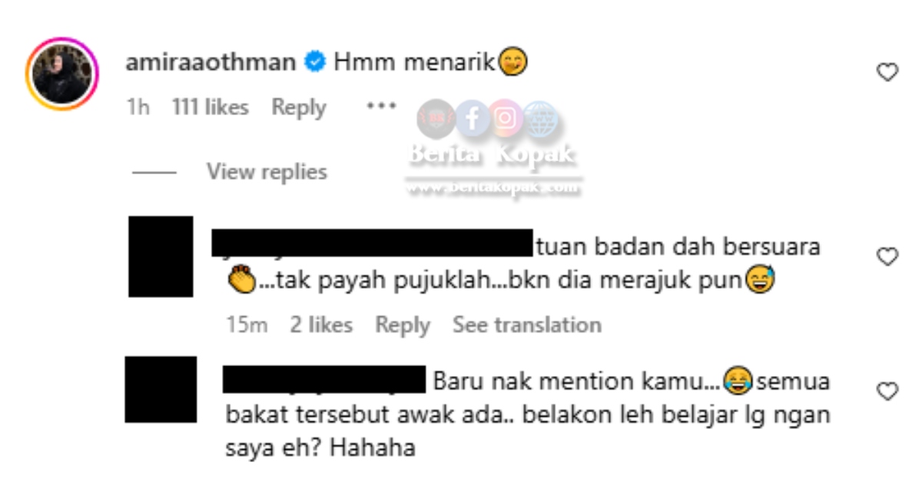The width and height of the screenshot is (922, 482).
Task: Expand View replies under first comment
Action: click(x=266, y=172)
